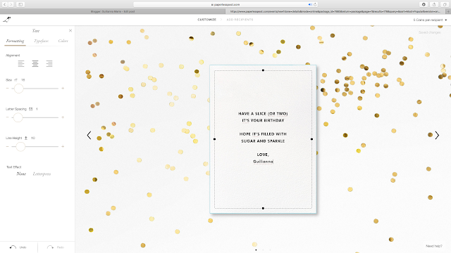Open a new Safari tab
Screen dimensions: 451x253
point(448,11)
